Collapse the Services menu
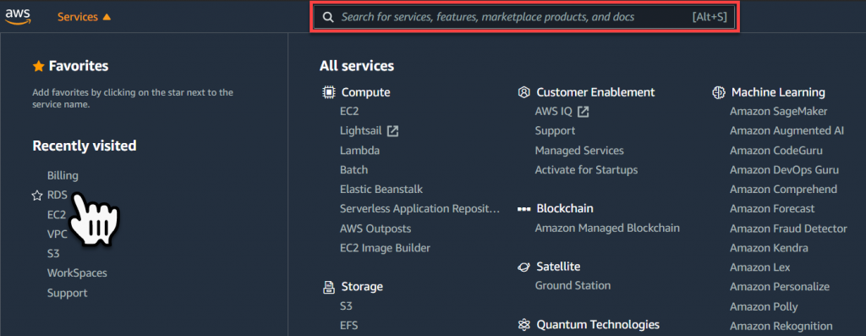 [x=84, y=17]
